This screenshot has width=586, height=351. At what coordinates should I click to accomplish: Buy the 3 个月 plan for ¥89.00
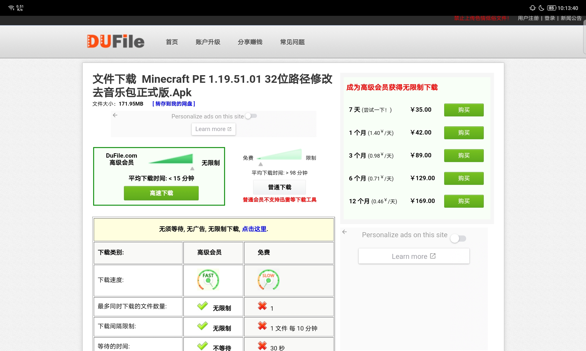464,156
